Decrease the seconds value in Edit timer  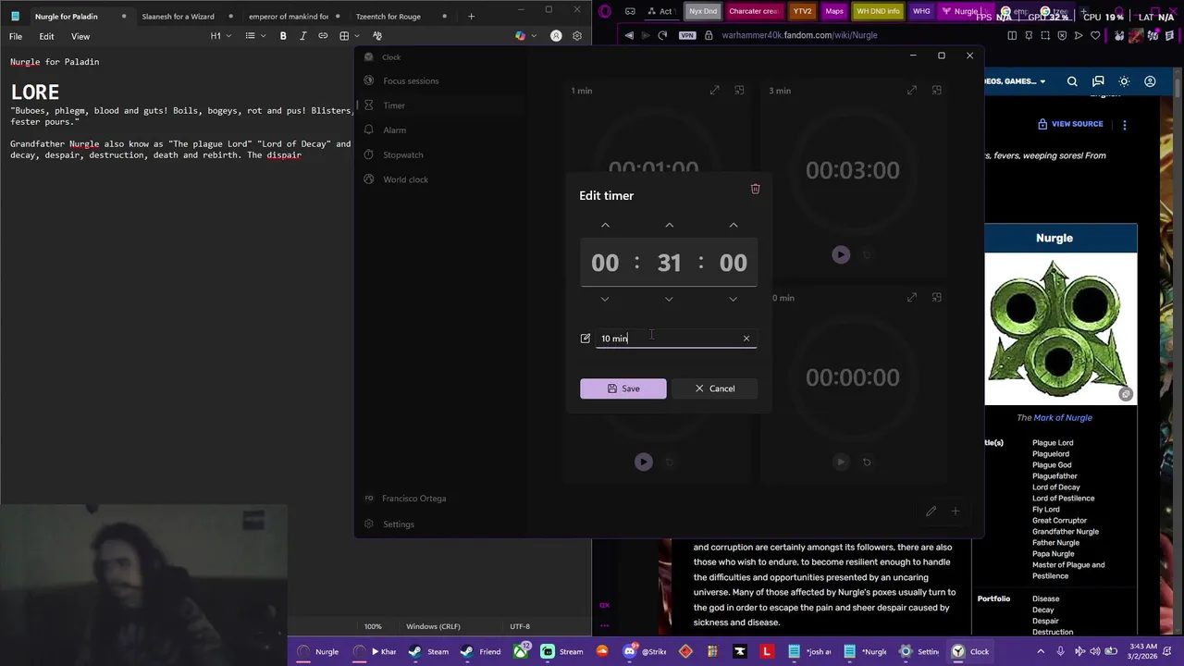pyautogui.click(x=734, y=299)
